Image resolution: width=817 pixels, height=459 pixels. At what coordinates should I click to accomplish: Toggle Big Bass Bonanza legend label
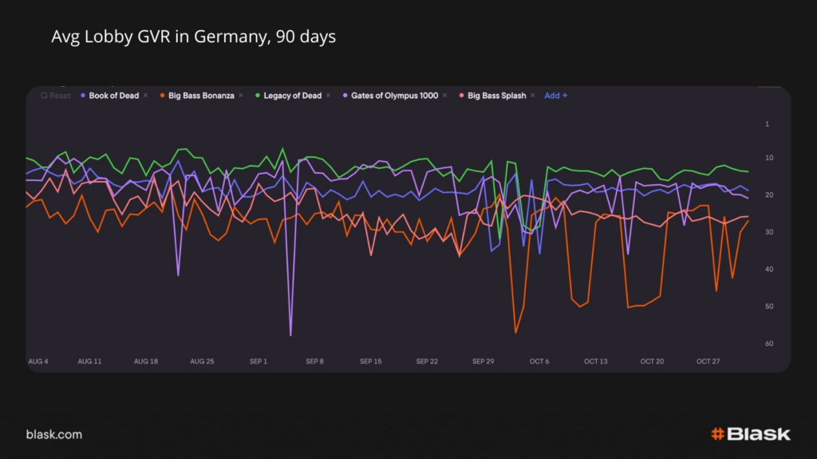[201, 96]
